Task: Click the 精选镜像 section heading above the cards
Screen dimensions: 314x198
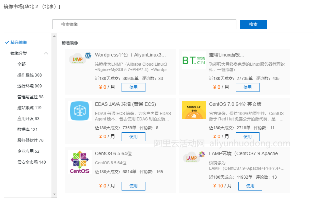Action: pos(70,43)
